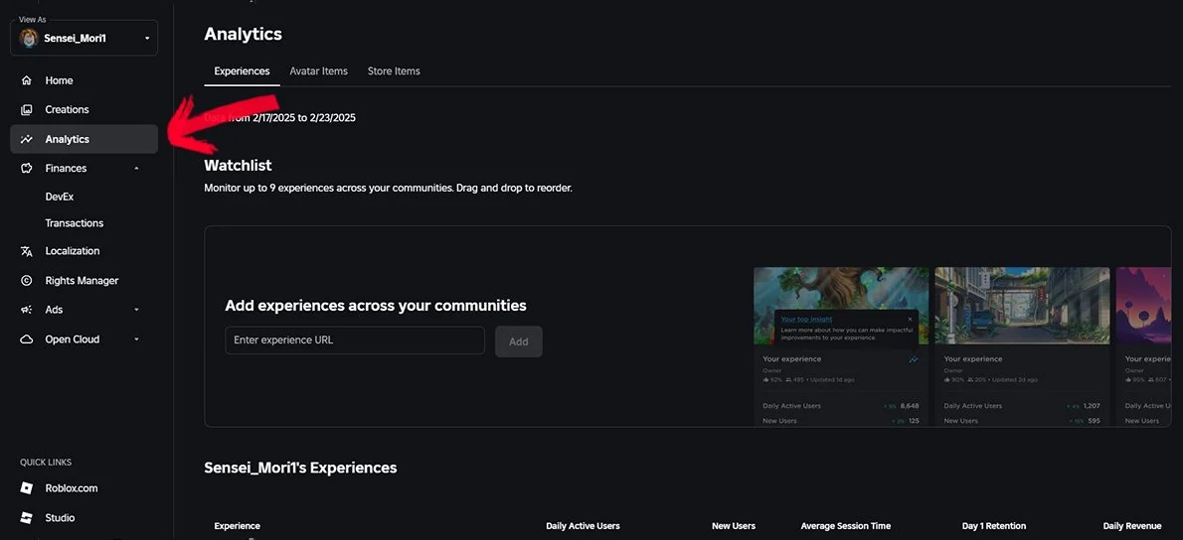
Task: Select Analytics in the sidebar
Action: tap(84, 139)
